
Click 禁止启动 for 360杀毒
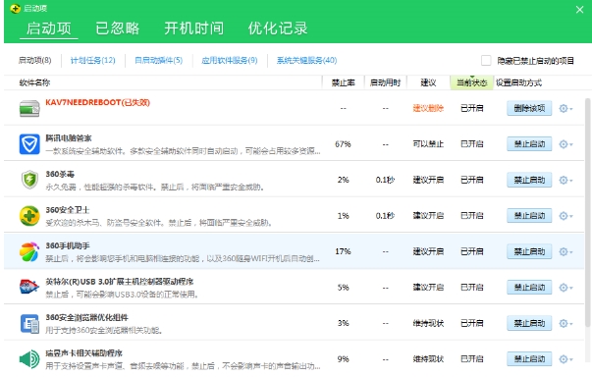click(x=529, y=180)
